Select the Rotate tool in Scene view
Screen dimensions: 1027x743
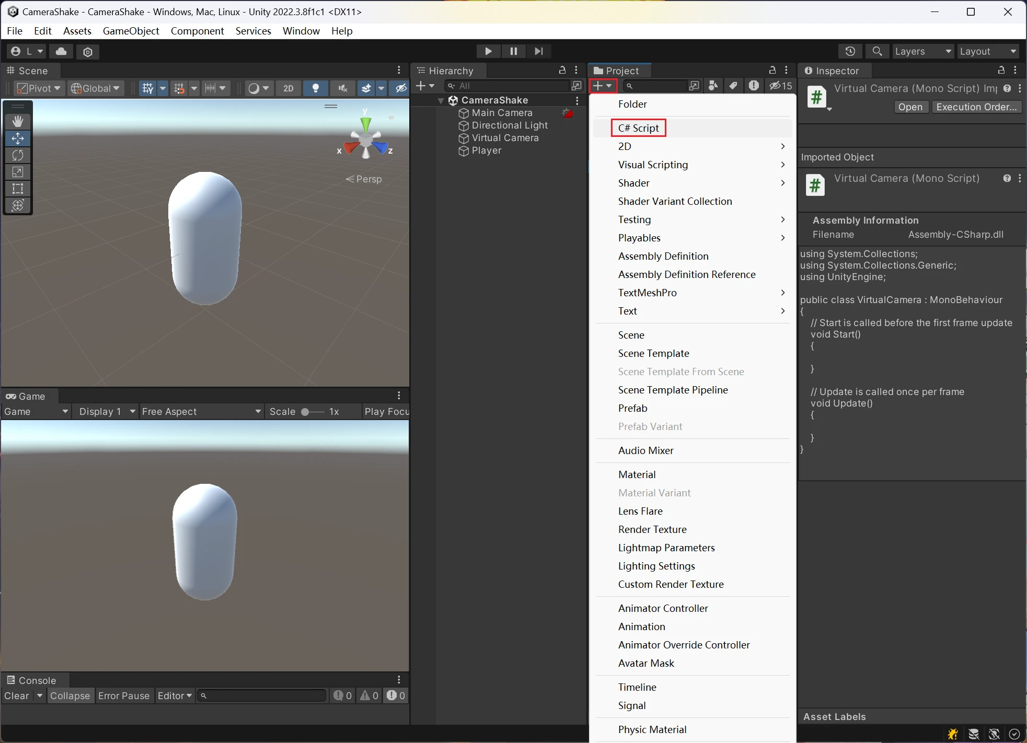pyautogui.click(x=18, y=156)
